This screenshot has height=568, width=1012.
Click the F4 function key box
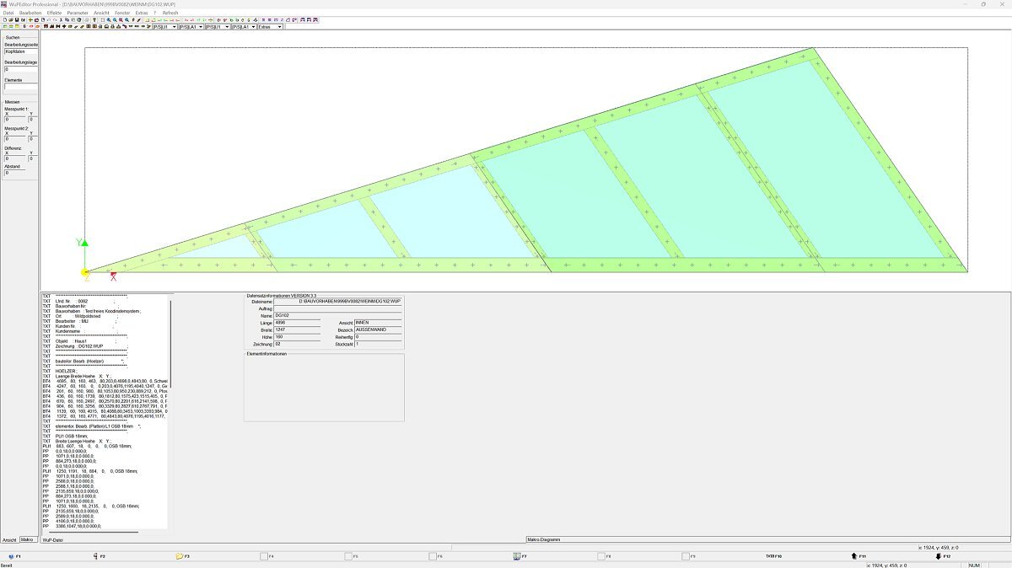tap(264, 556)
